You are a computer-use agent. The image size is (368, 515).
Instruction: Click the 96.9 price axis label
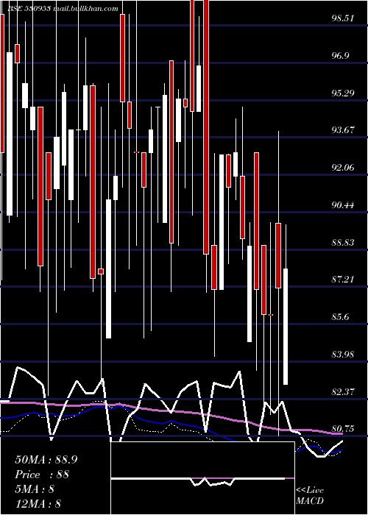pos(340,55)
